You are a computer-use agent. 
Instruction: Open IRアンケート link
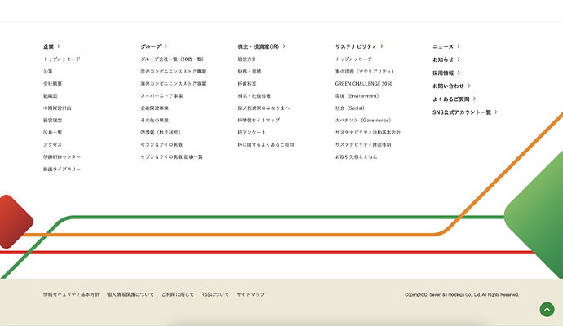251,132
